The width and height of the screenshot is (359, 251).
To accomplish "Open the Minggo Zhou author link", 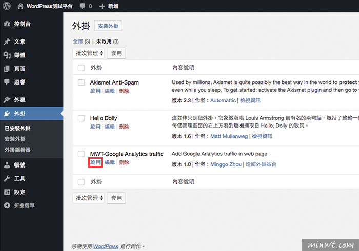I will pos(226,164).
